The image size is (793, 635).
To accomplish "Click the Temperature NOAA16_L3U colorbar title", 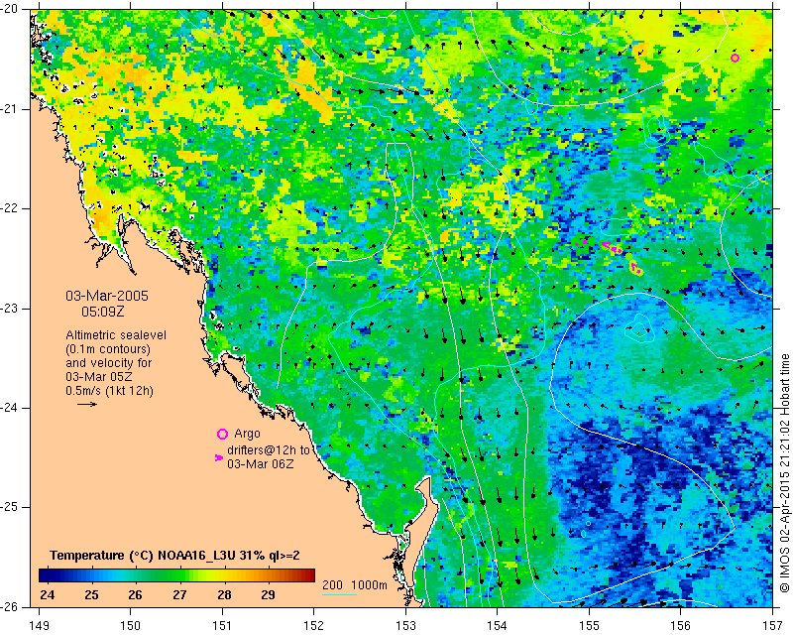I will (174, 556).
